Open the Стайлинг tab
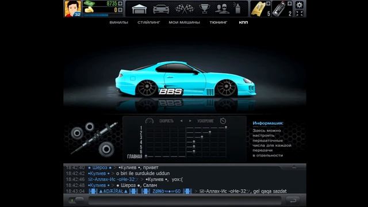Viewport: 368px width, 207px height. pyautogui.click(x=149, y=22)
